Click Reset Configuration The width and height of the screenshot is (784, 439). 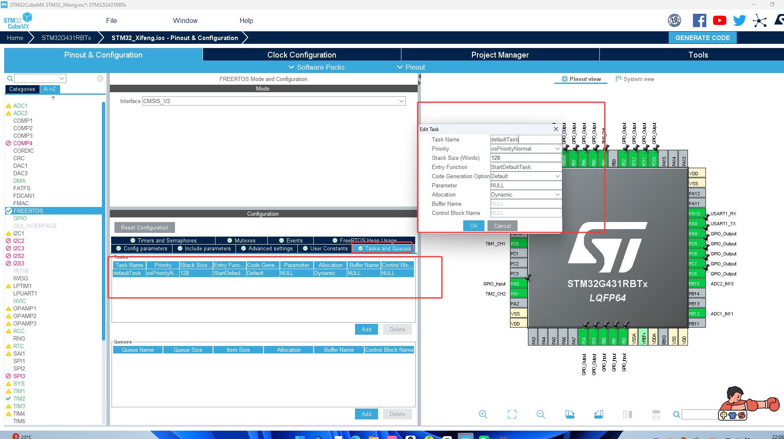tap(145, 227)
